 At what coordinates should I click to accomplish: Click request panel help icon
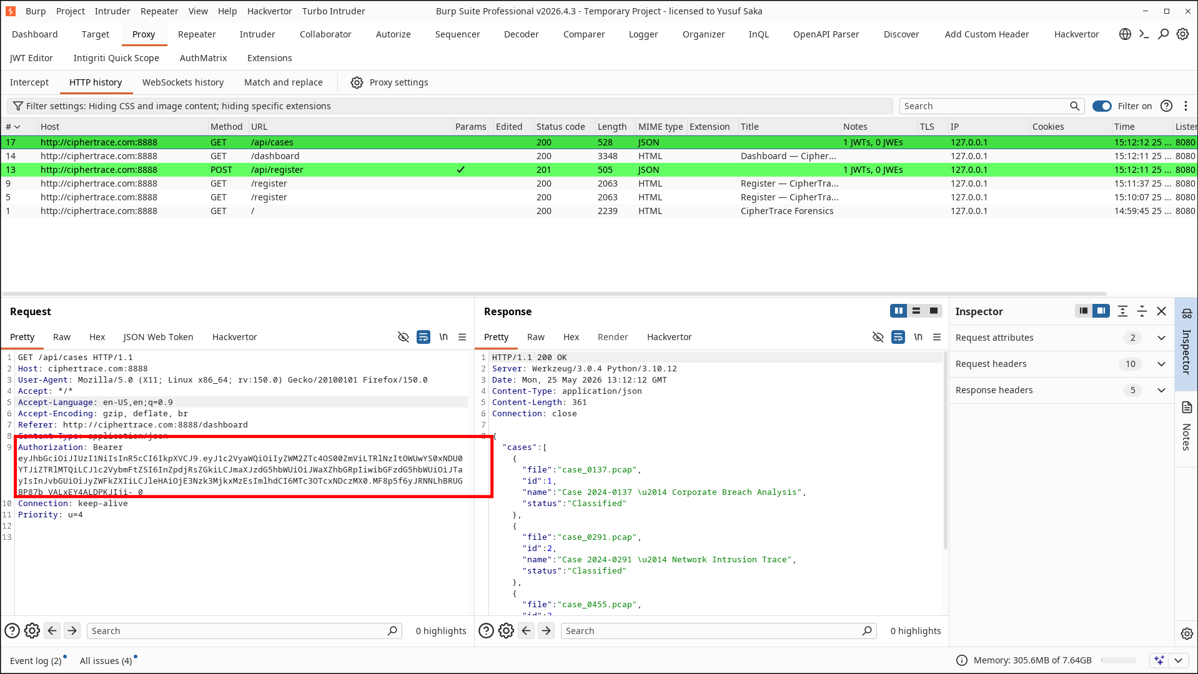tap(12, 631)
